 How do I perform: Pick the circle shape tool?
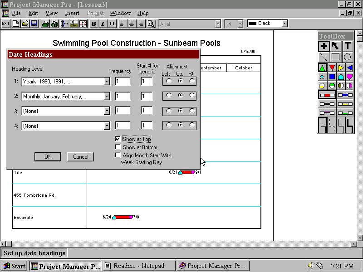click(348, 57)
